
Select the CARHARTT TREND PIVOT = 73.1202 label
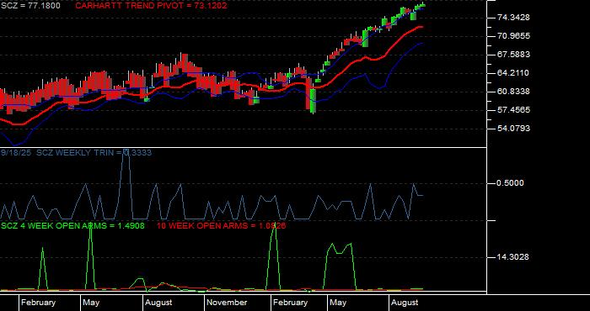(151, 6)
